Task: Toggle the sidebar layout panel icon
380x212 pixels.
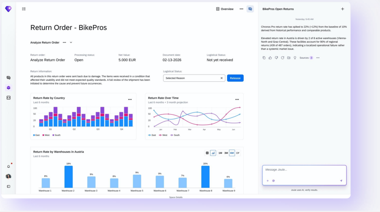Action: coord(8,187)
